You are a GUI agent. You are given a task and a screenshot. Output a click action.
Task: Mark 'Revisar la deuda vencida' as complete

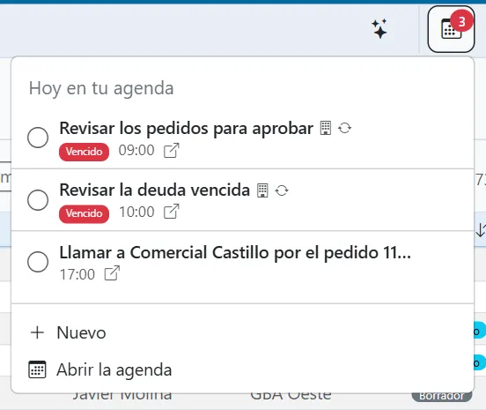38,200
